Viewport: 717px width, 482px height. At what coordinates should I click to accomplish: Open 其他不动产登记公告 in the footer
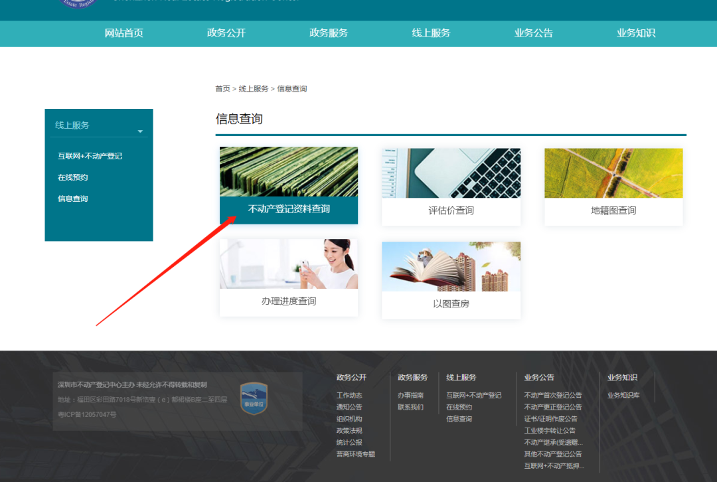point(553,454)
